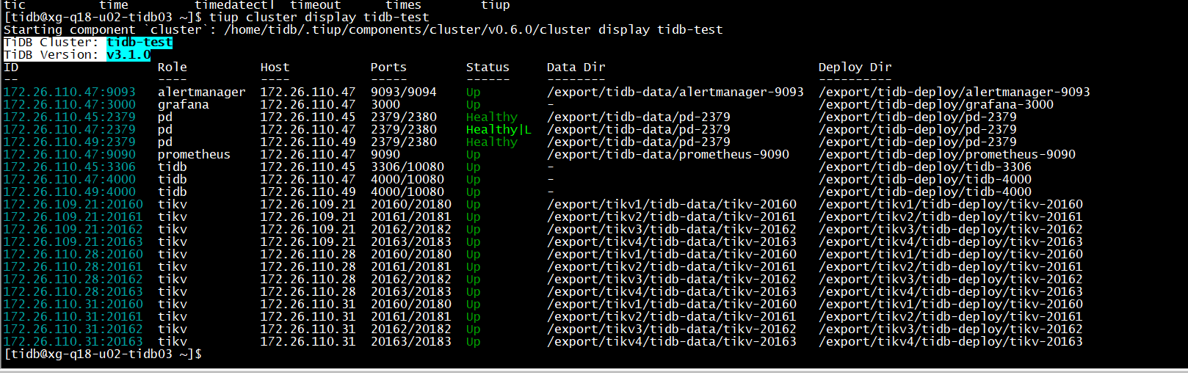The width and height of the screenshot is (1188, 375).
Task: Select ID 172.26.110.31:20162
Action: (x=73, y=330)
